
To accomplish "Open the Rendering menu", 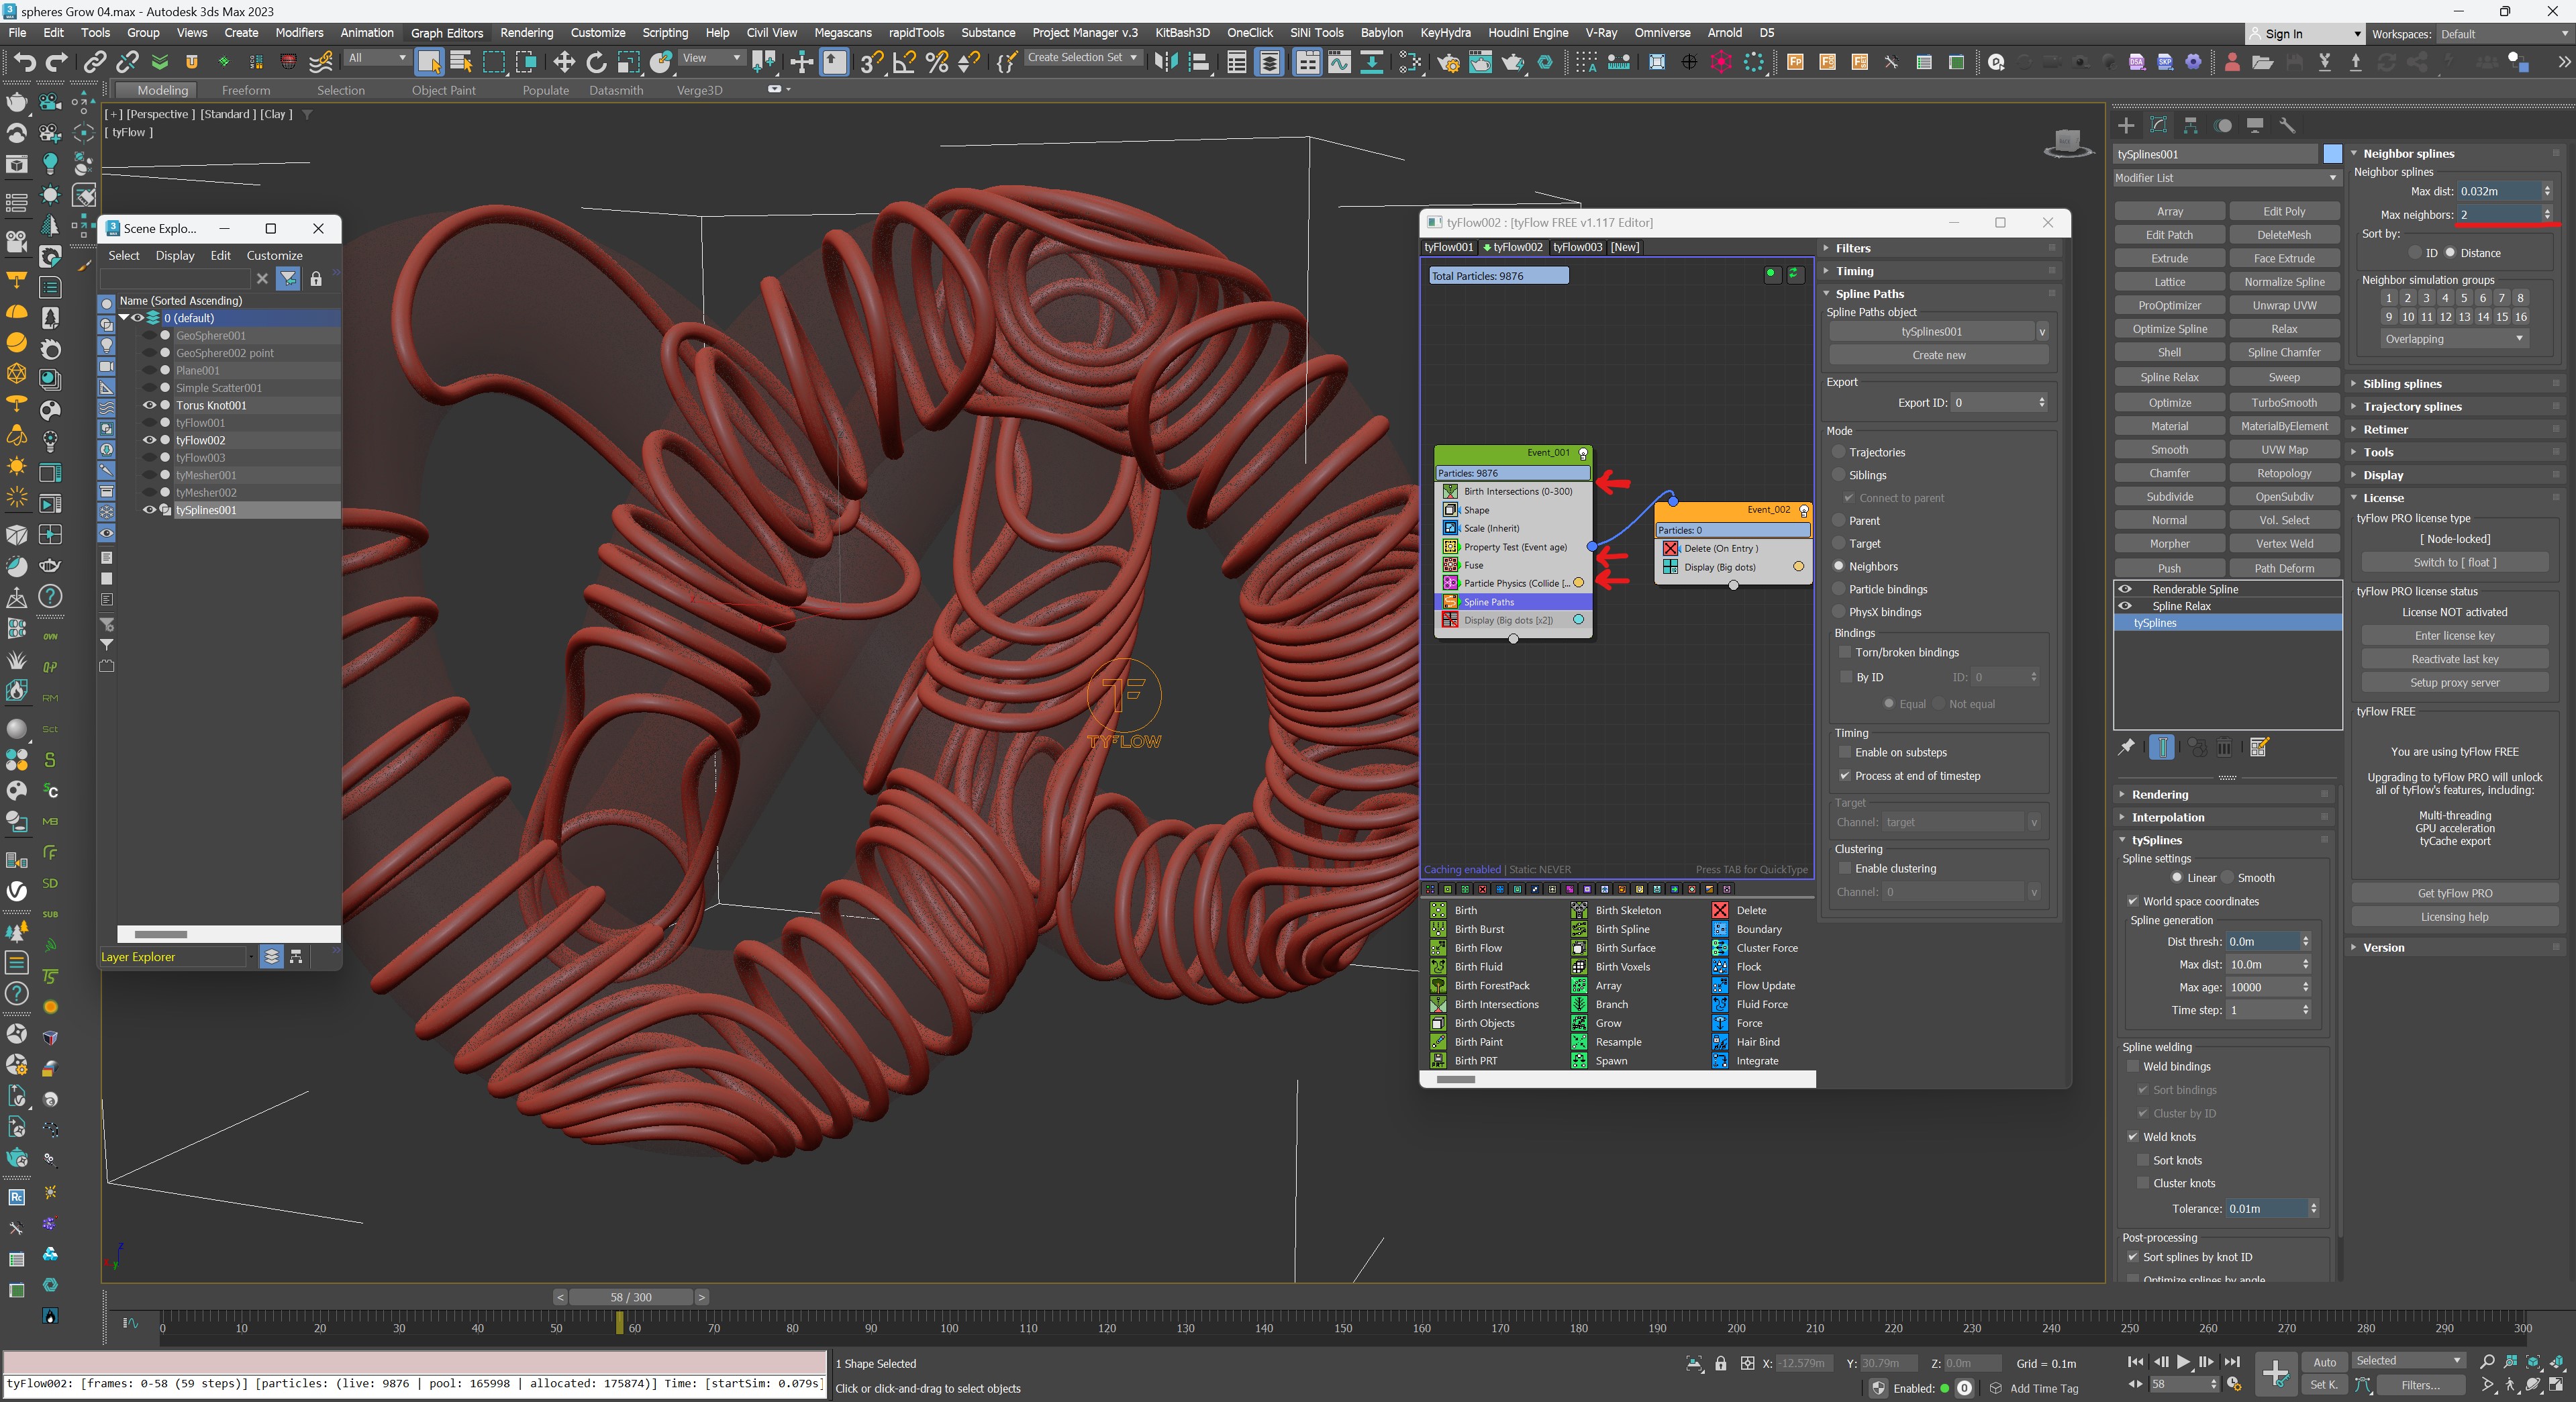I will 527,33.
